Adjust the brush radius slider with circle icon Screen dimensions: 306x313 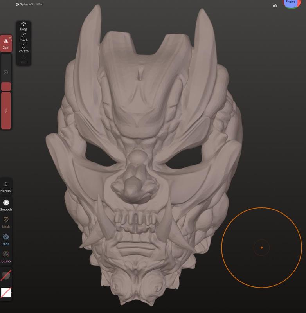(6, 72)
